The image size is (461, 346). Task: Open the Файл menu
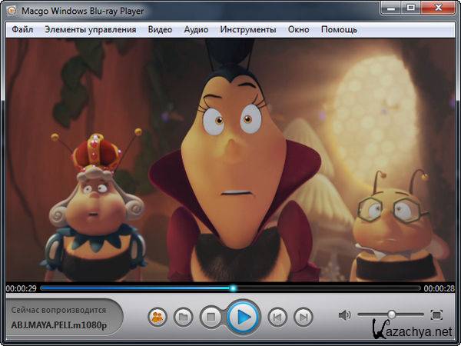point(22,29)
